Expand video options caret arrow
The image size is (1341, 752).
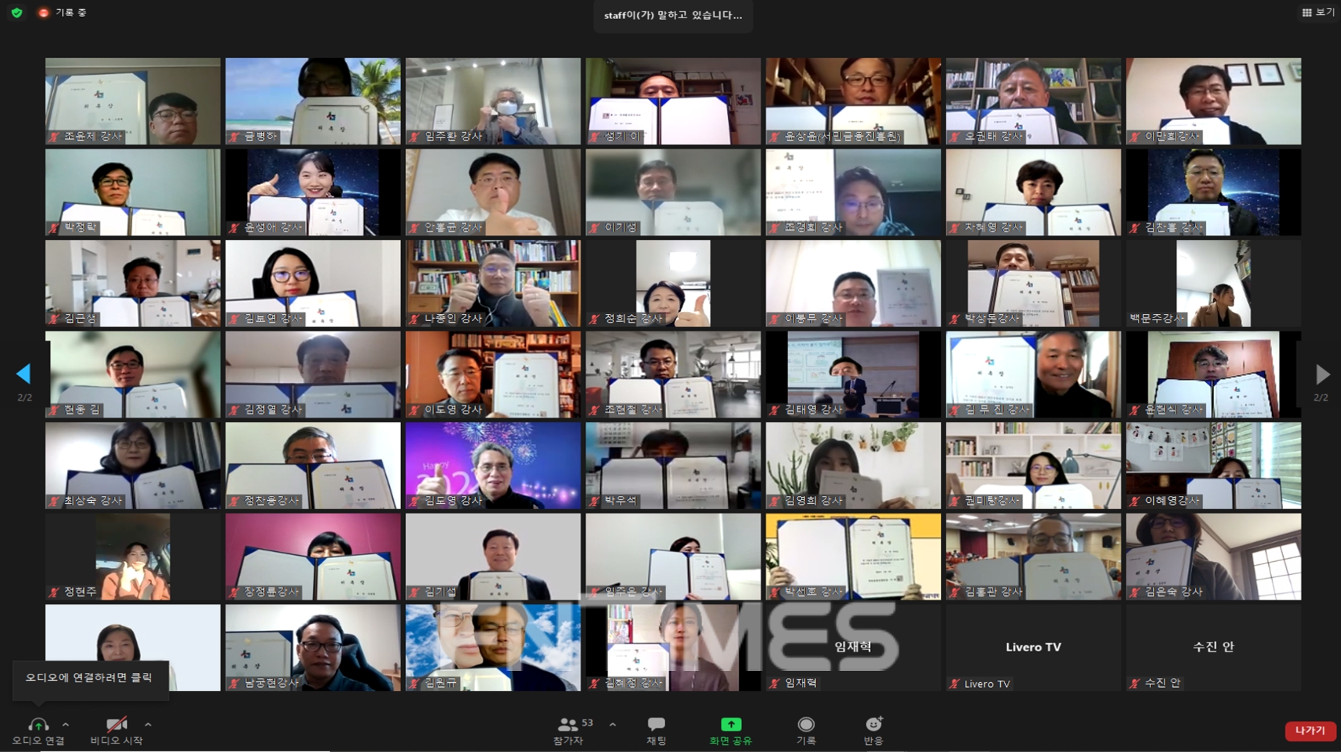(x=148, y=724)
